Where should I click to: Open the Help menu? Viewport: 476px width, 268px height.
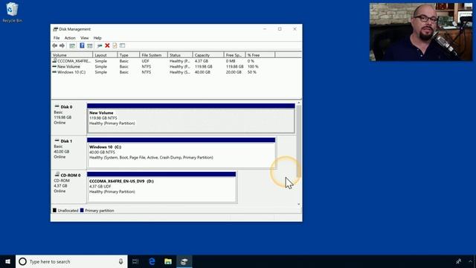click(x=97, y=38)
